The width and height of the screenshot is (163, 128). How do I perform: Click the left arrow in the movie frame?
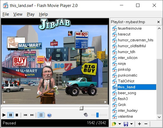pos(4,102)
